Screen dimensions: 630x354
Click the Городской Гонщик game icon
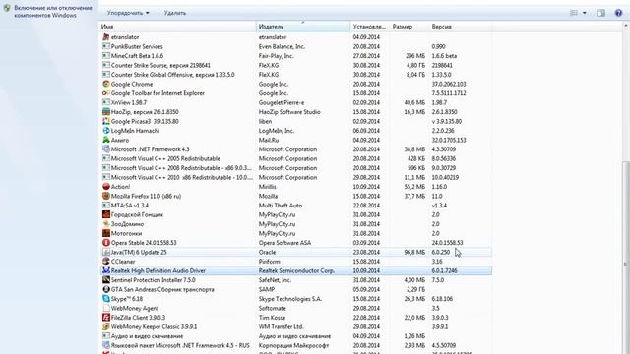pos(106,214)
